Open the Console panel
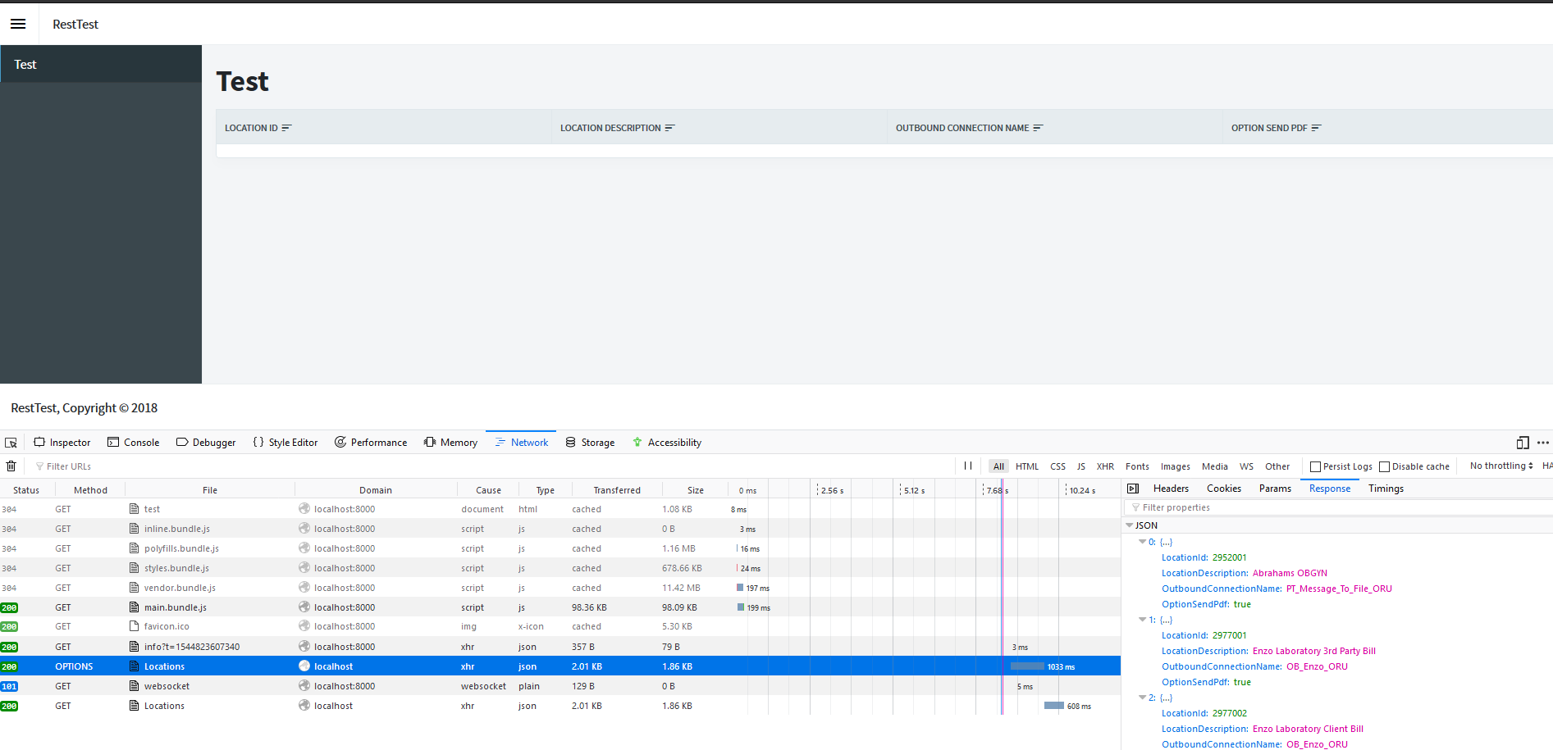 pyautogui.click(x=134, y=443)
